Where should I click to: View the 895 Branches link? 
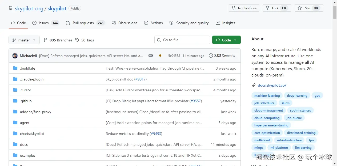pos(58,40)
